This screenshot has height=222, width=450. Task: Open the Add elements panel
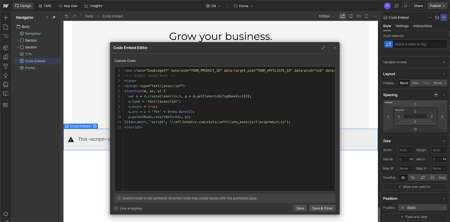tap(6, 18)
